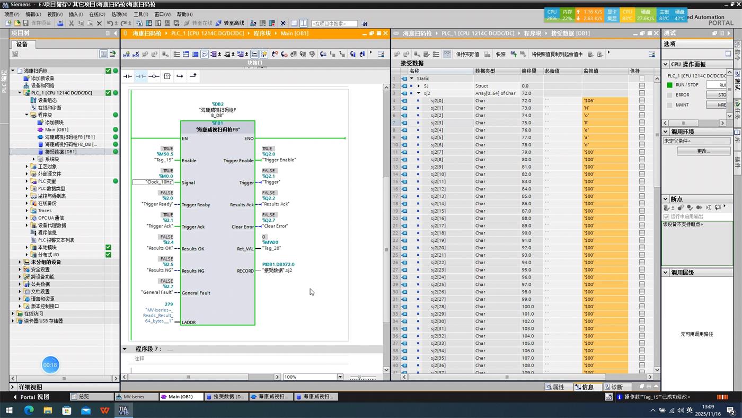Click the Go offline toolbar button
This screenshot has height=418, width=742.
coord(229,23)
